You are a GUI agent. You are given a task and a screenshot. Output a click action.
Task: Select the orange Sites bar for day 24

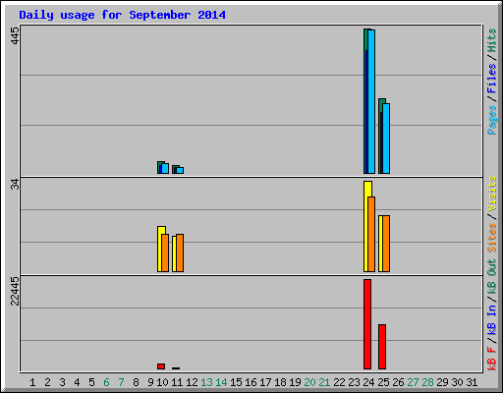[x=371, y=234]
